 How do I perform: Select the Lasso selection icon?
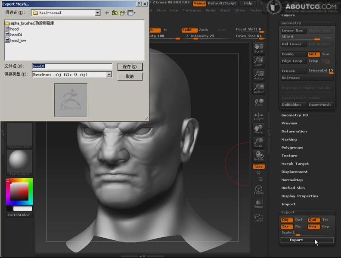pos(259,217)
